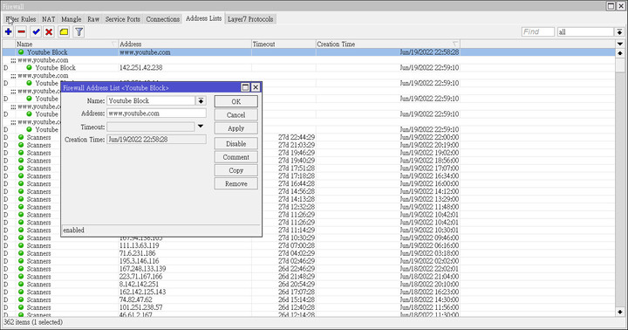Click green dot of Scanners row 111.13.63.119
The width and height of the screenshot is (628, 330).
[21, 245]
